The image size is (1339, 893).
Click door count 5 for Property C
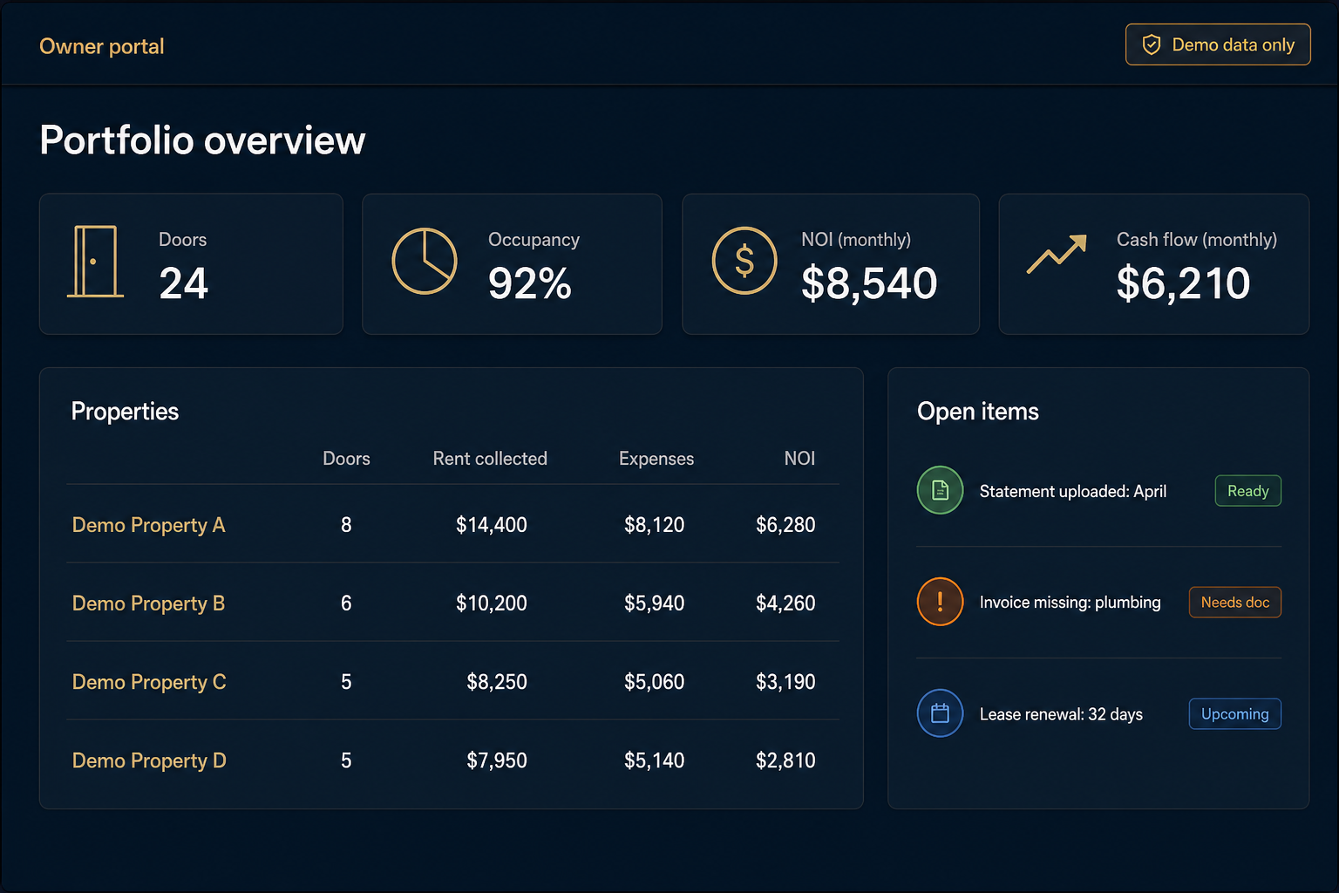[346, 682]
